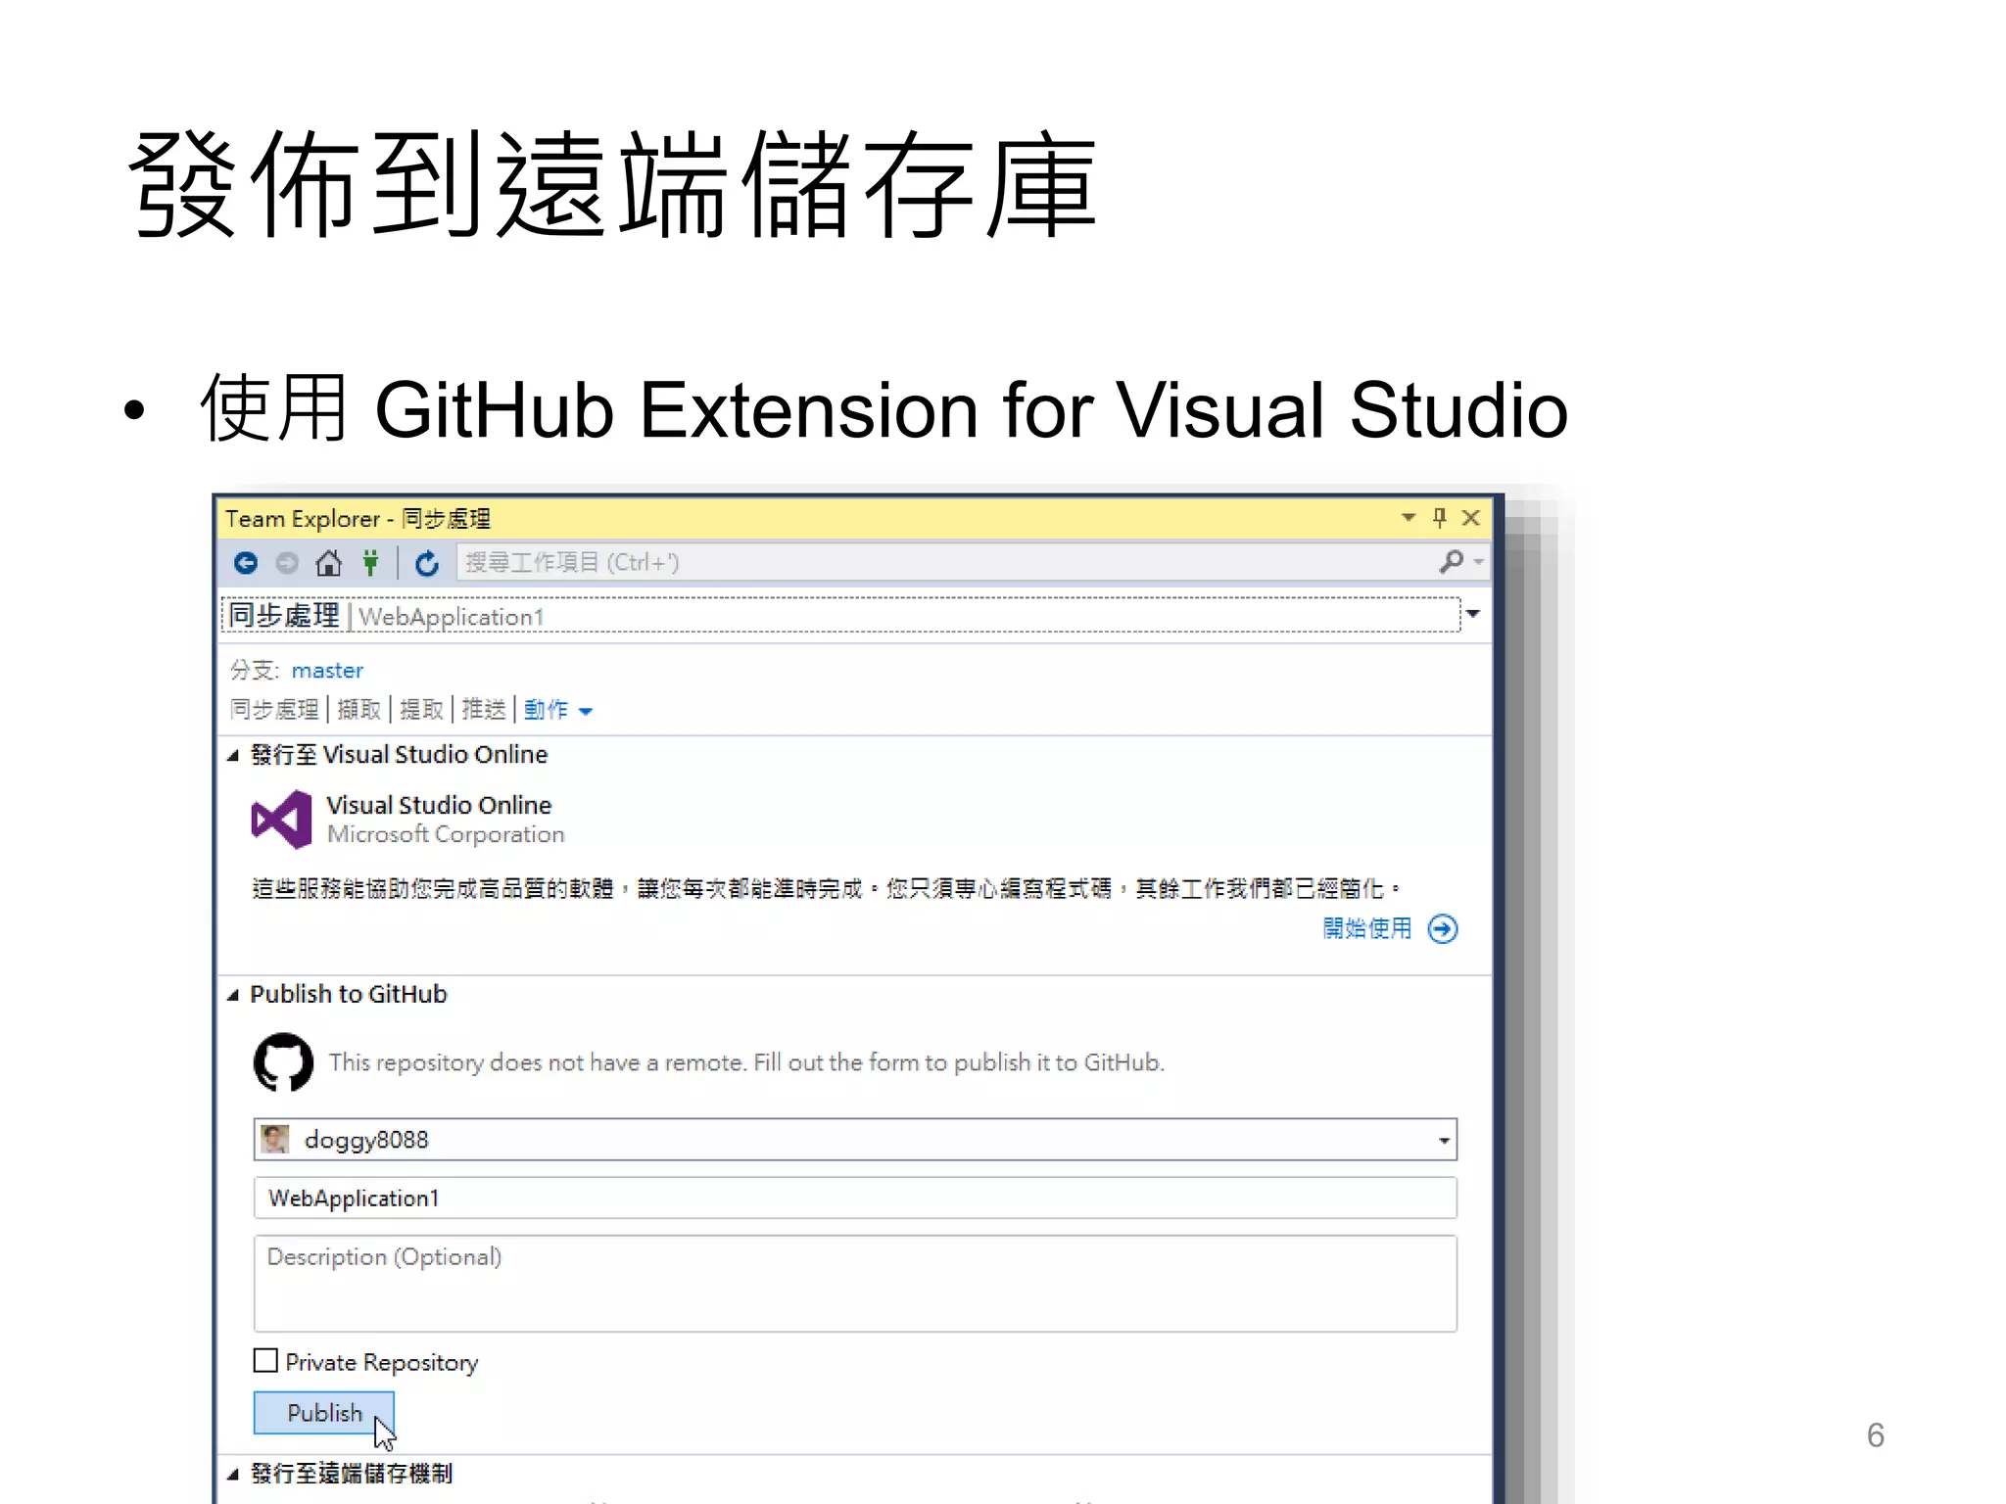Viewport: 2006px width, 1504px height.
Task: Click the Visual Studio Online logo
Action: point(282,820)
